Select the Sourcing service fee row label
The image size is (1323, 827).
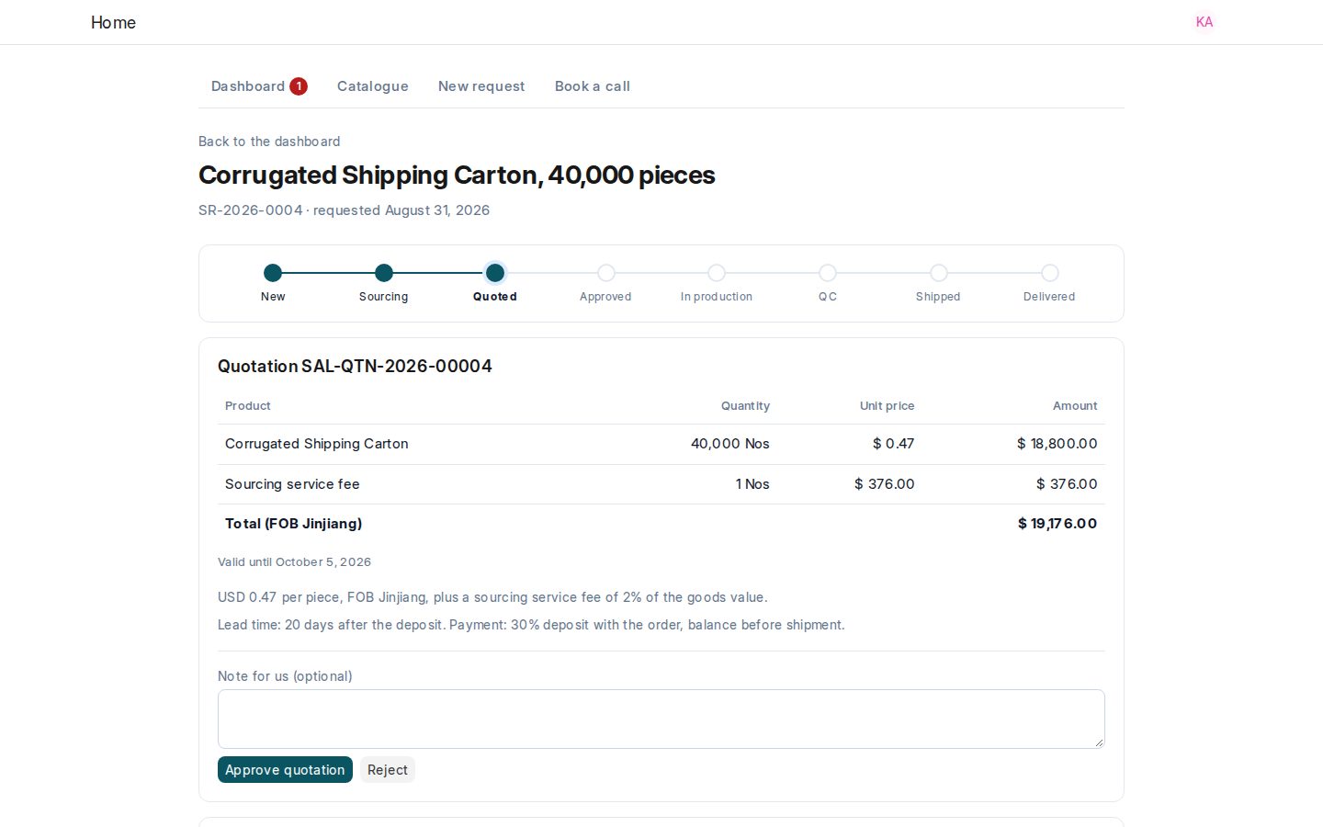(292, 484)
